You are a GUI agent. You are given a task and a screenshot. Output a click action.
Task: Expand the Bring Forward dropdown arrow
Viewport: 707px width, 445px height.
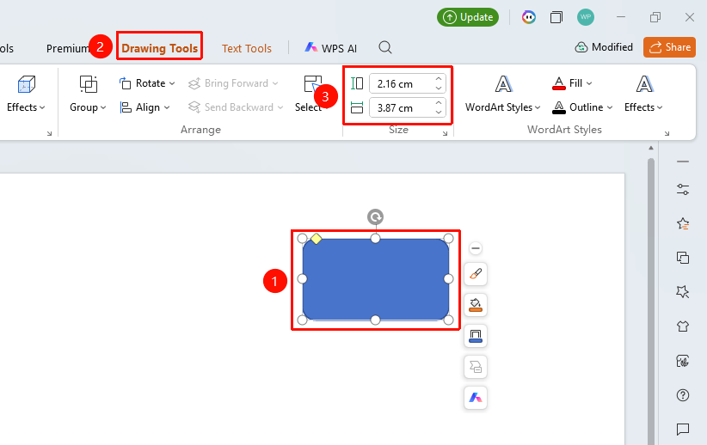tap(275, 83)
